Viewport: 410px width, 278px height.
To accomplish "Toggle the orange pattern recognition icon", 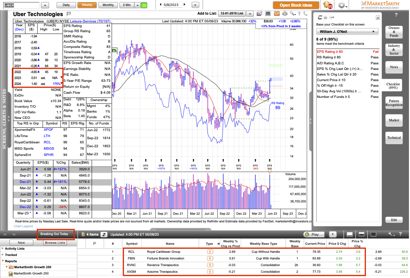I will click(276, 13).
